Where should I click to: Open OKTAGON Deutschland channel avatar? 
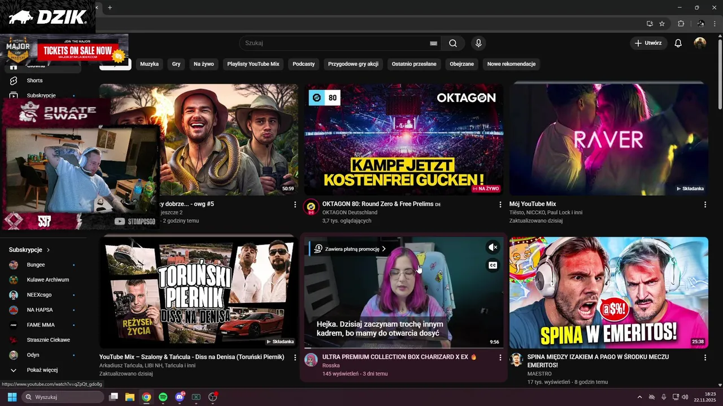coord(311,207)
